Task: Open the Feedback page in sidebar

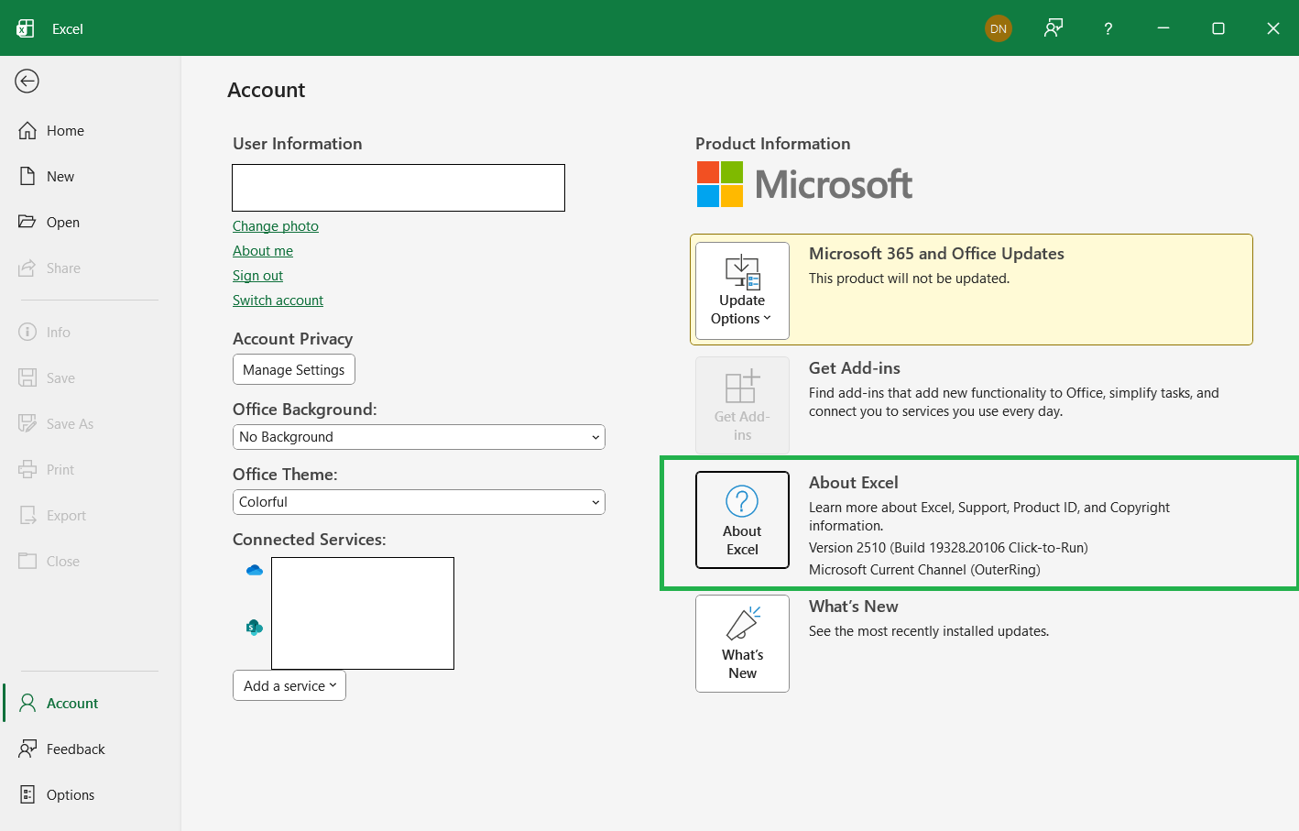Action: point(90,749)
